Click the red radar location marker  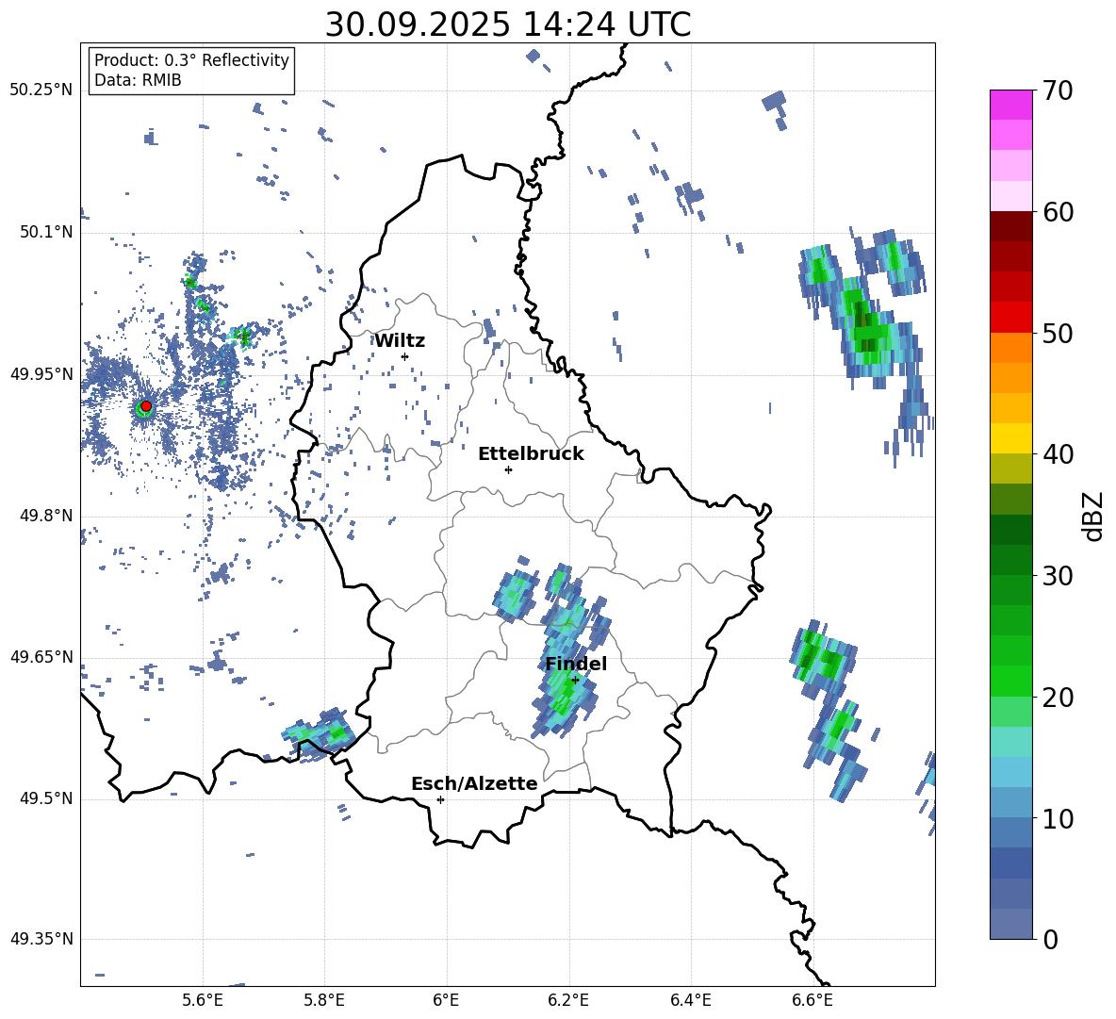[146, 406]
